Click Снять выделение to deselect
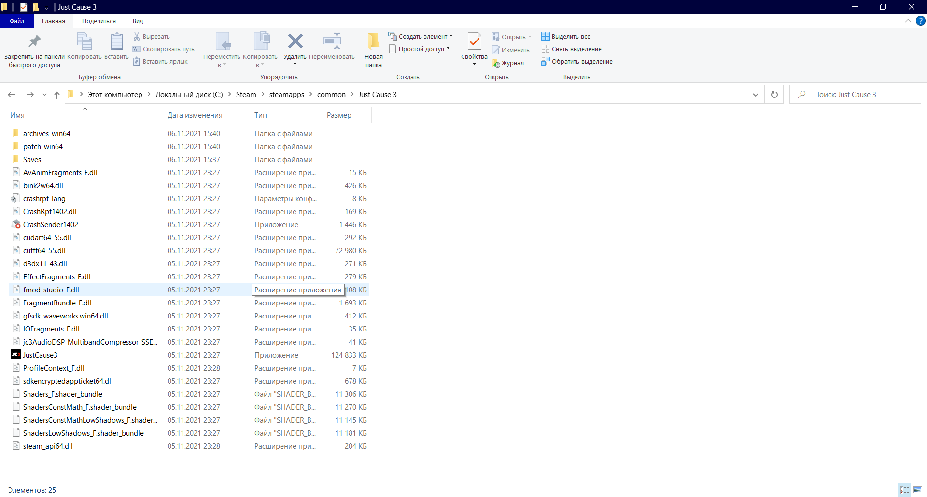 point(572,49)
